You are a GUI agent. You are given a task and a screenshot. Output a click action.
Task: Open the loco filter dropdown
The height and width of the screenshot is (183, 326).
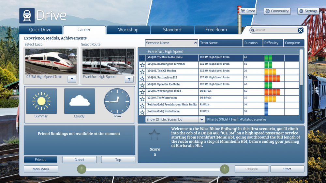(72, 79)
